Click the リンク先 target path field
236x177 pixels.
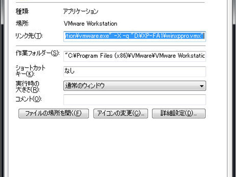[134, 36]
